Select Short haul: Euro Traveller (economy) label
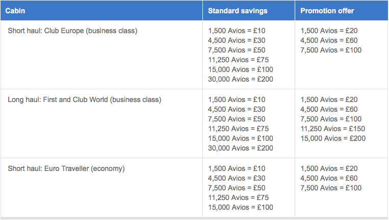The height and width of the screenshot is (220, 389). click(x=66, y=168)
